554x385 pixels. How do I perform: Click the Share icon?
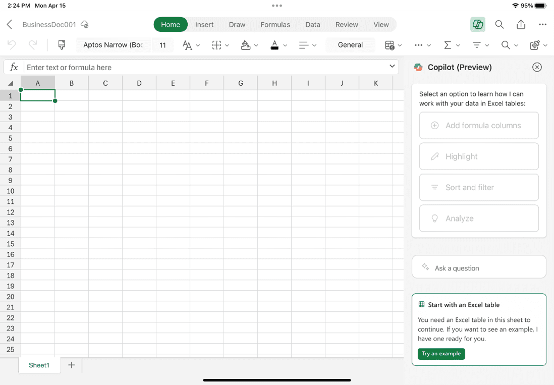coord(521,24)
